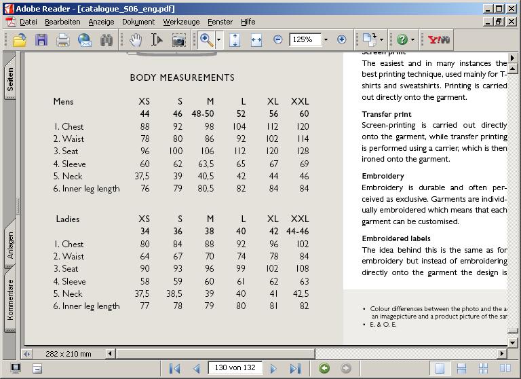This screenshot has width=521, height=379.
Task: Expand the rotate view dropdown arrow
Action: 381,39
